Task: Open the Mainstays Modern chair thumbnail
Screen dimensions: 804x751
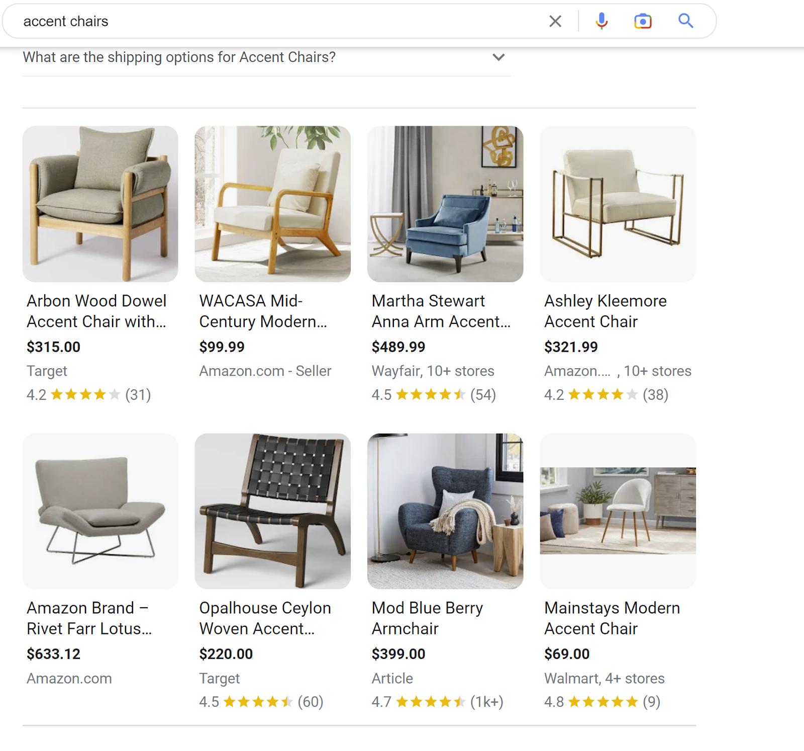Action: click(x=618, y=511)
